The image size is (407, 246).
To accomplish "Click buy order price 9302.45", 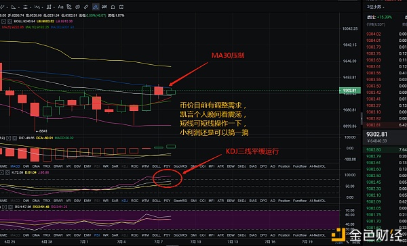I will coord(374,182).
